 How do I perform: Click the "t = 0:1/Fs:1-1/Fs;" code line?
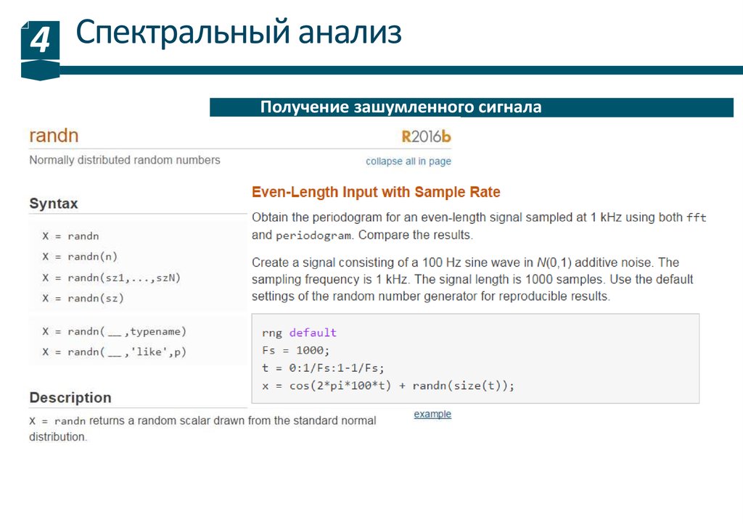323,367
